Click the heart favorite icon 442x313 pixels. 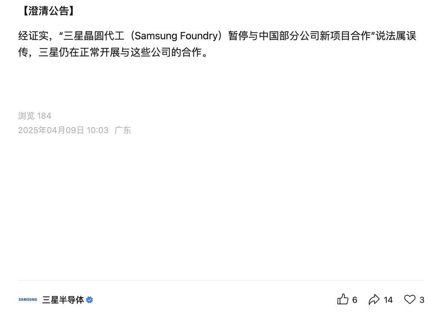410,300
